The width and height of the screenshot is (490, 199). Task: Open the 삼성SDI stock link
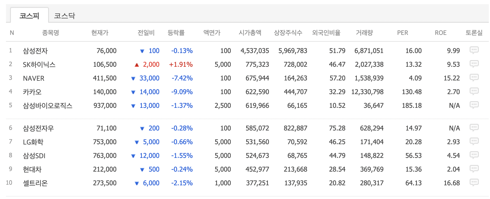click(34, 156)
